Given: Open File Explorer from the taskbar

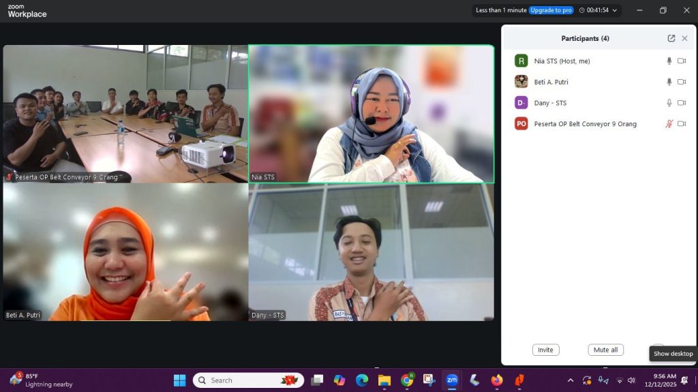Looking at the screenshot, I should (x=384, y=380).
